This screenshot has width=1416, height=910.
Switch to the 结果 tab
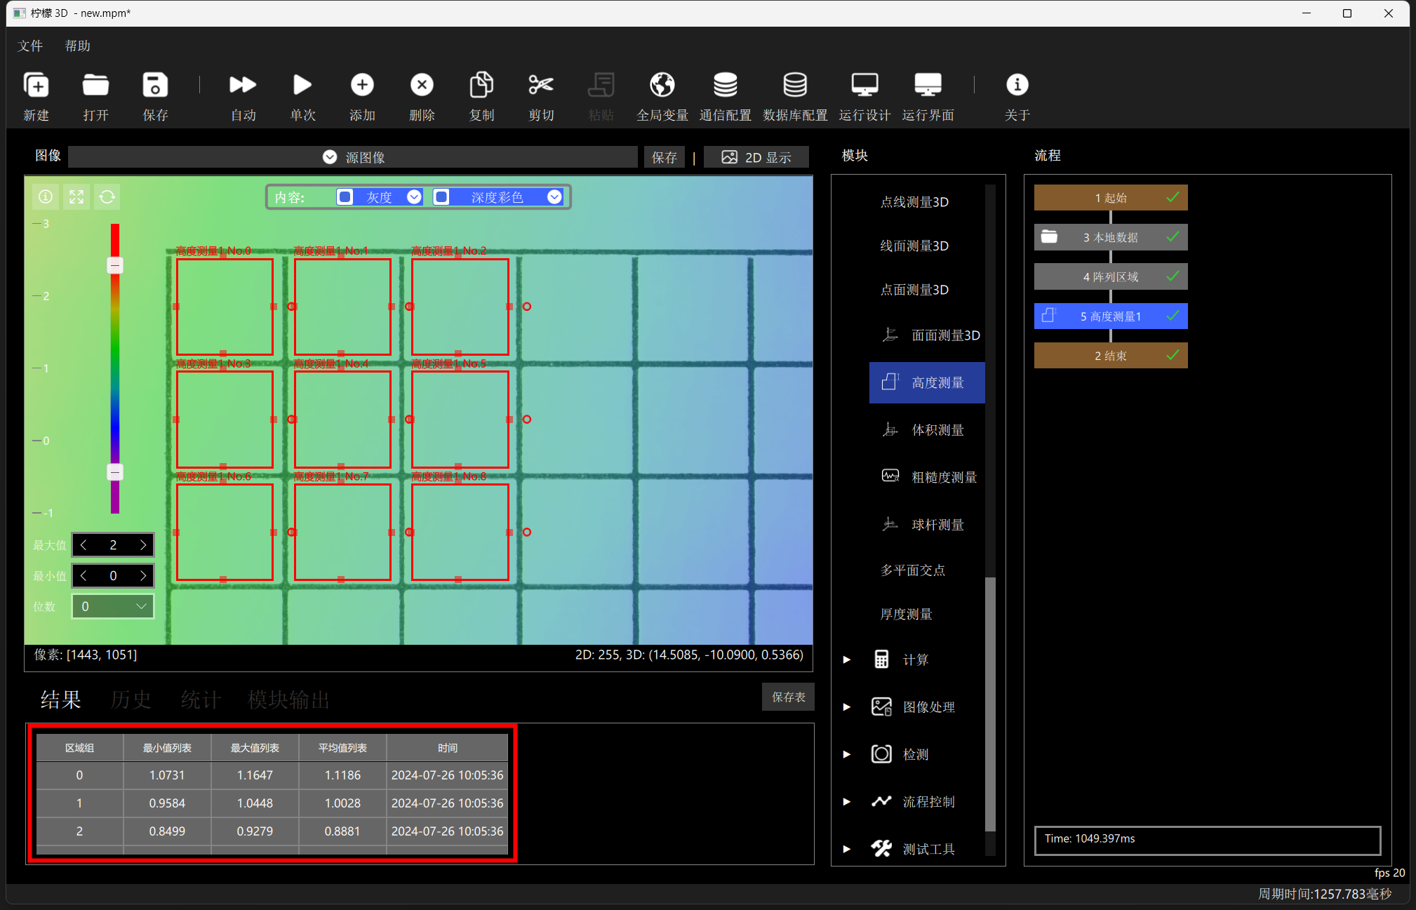[60, 700]
